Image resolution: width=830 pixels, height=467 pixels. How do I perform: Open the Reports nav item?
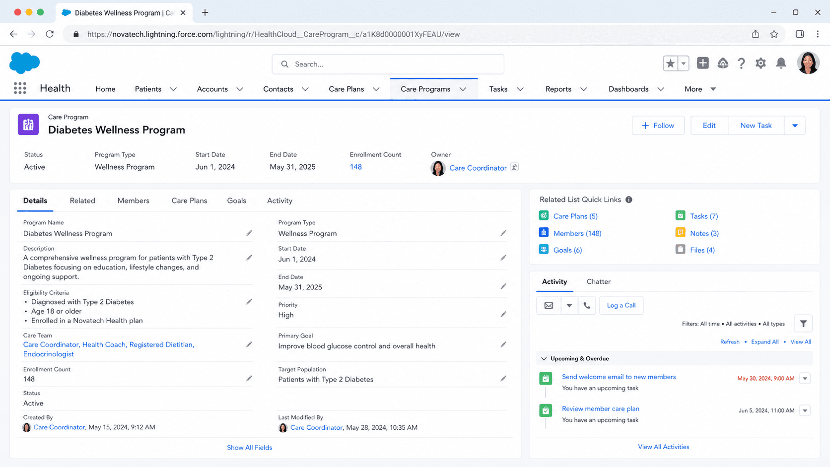(x=558, y=89)
